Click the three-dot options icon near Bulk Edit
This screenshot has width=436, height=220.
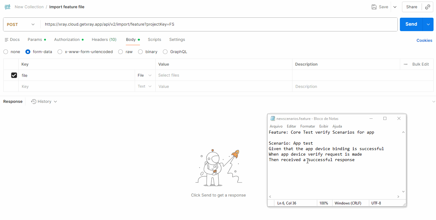(x=405, y=64)
